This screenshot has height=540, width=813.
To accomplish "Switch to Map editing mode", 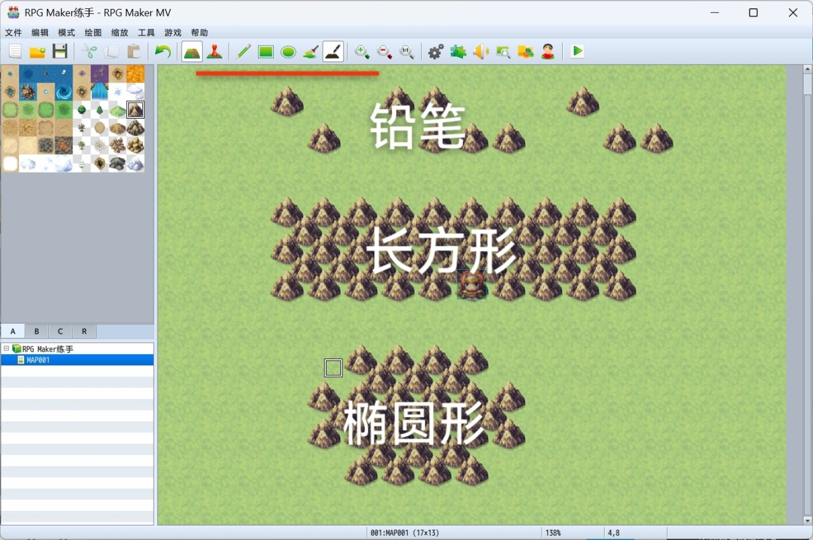I will [192, 51].
